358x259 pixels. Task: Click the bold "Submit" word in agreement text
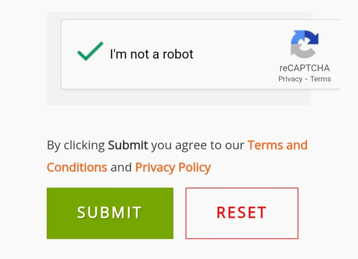[128, 145]
